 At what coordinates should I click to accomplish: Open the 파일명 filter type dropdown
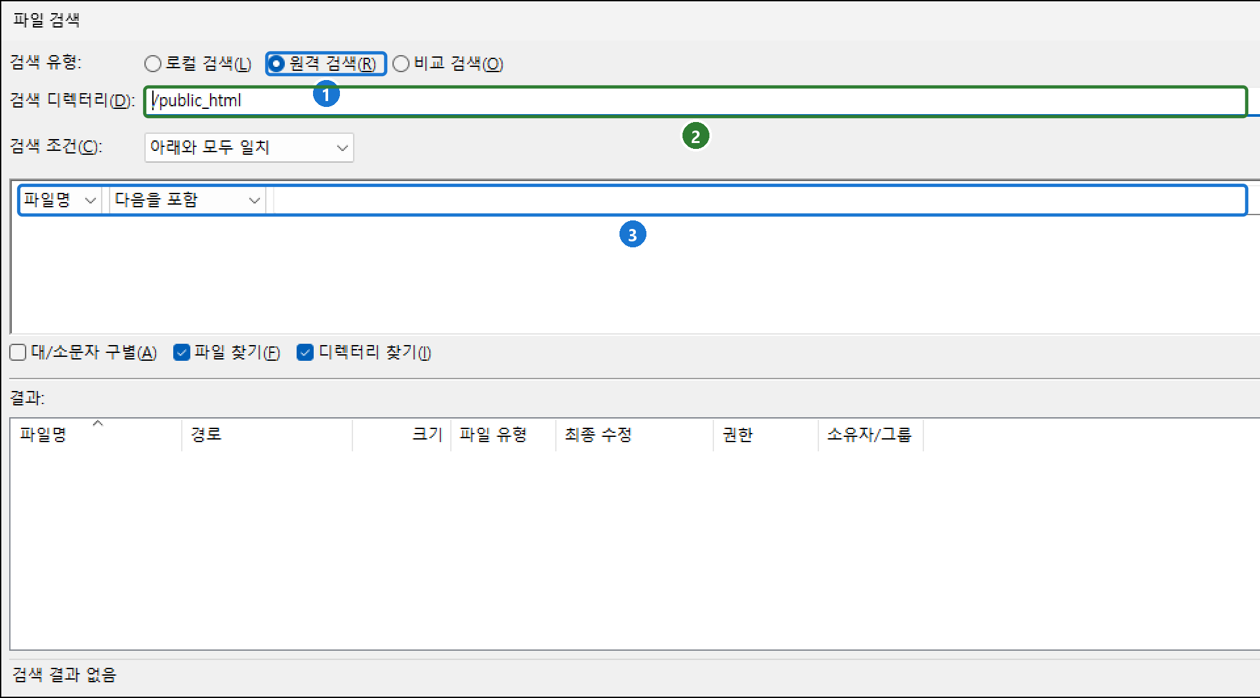pos(60,200)
